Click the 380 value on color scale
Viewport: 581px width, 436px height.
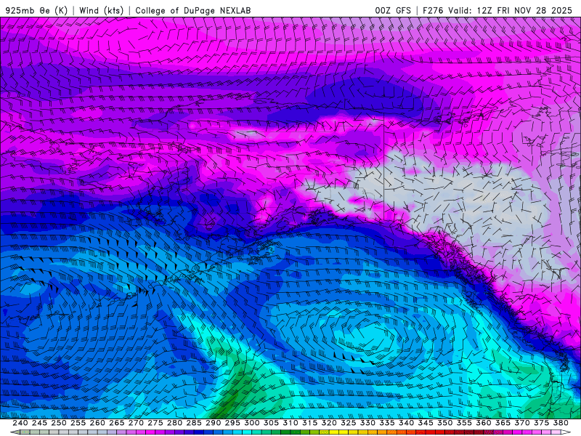[x=561, y=423]
